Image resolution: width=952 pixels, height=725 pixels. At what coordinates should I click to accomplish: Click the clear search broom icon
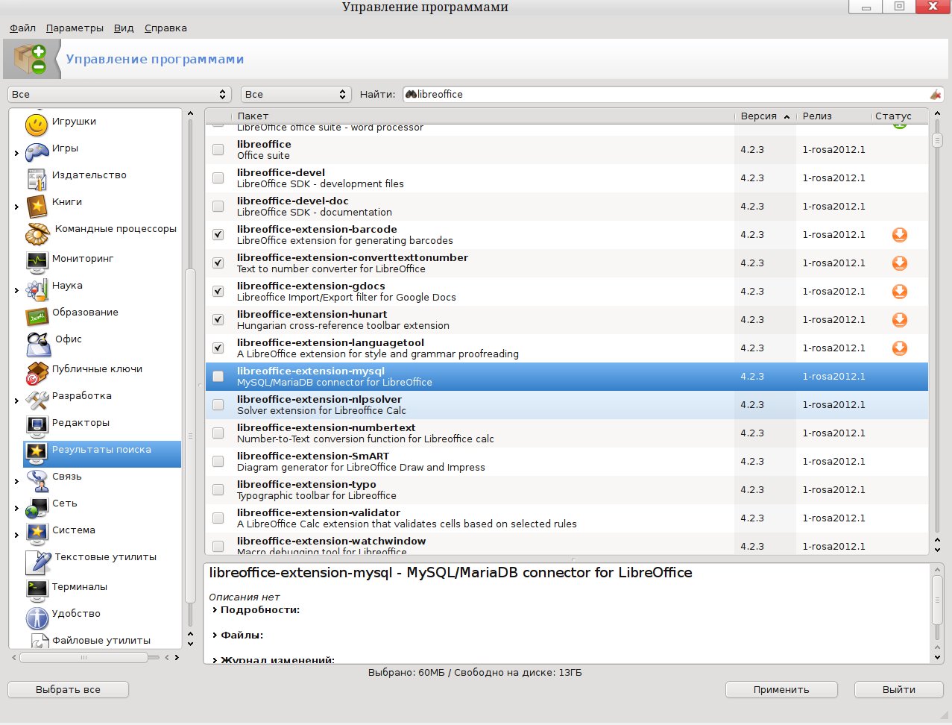pyautogui.click(x=936, y=95)
